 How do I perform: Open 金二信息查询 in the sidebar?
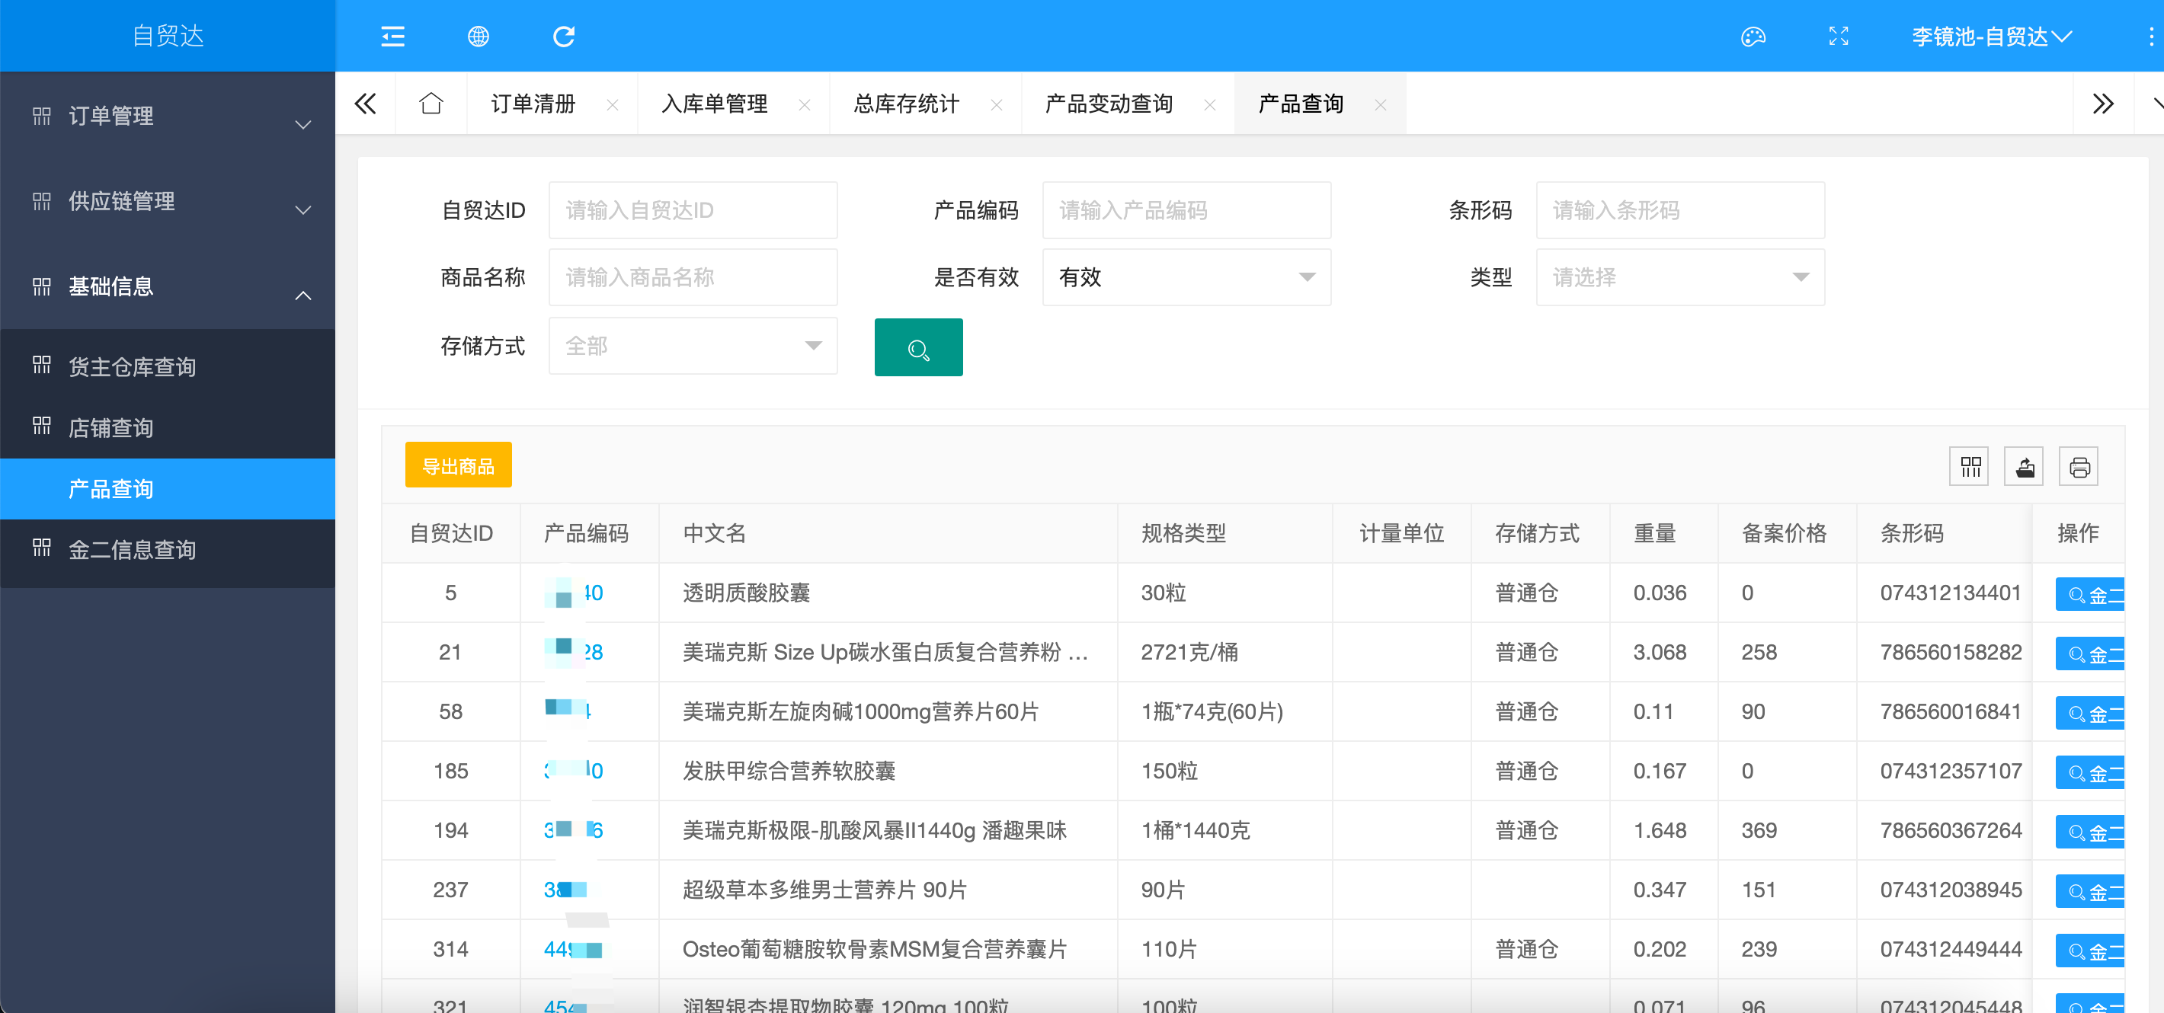(168, 549)
